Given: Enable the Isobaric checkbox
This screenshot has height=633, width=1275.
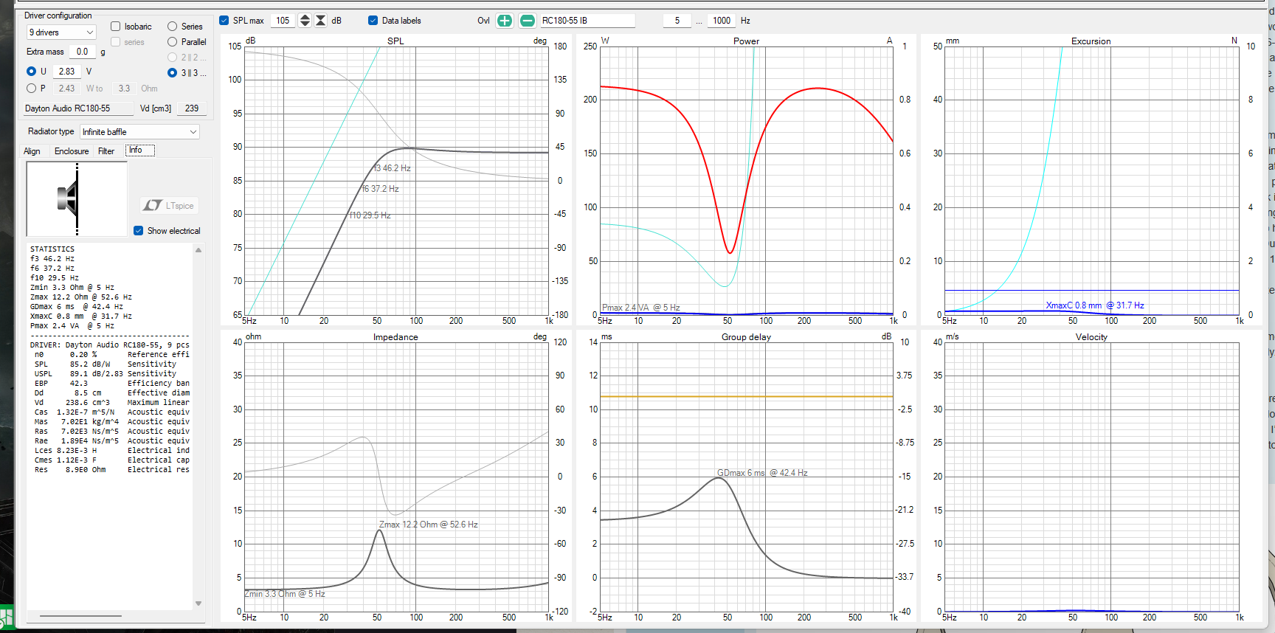Looking at the screenshot, I should (116, 27).
